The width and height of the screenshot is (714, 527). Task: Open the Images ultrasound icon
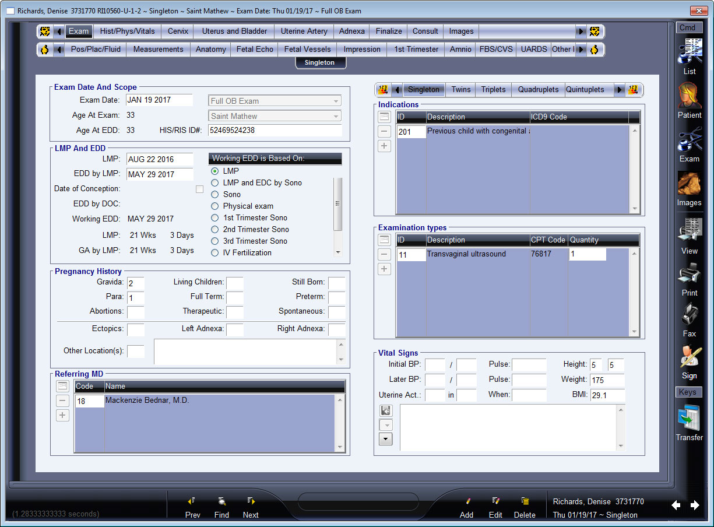[689, 184]
